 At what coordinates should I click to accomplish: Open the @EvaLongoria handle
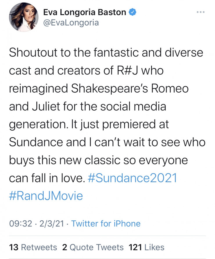71,22
